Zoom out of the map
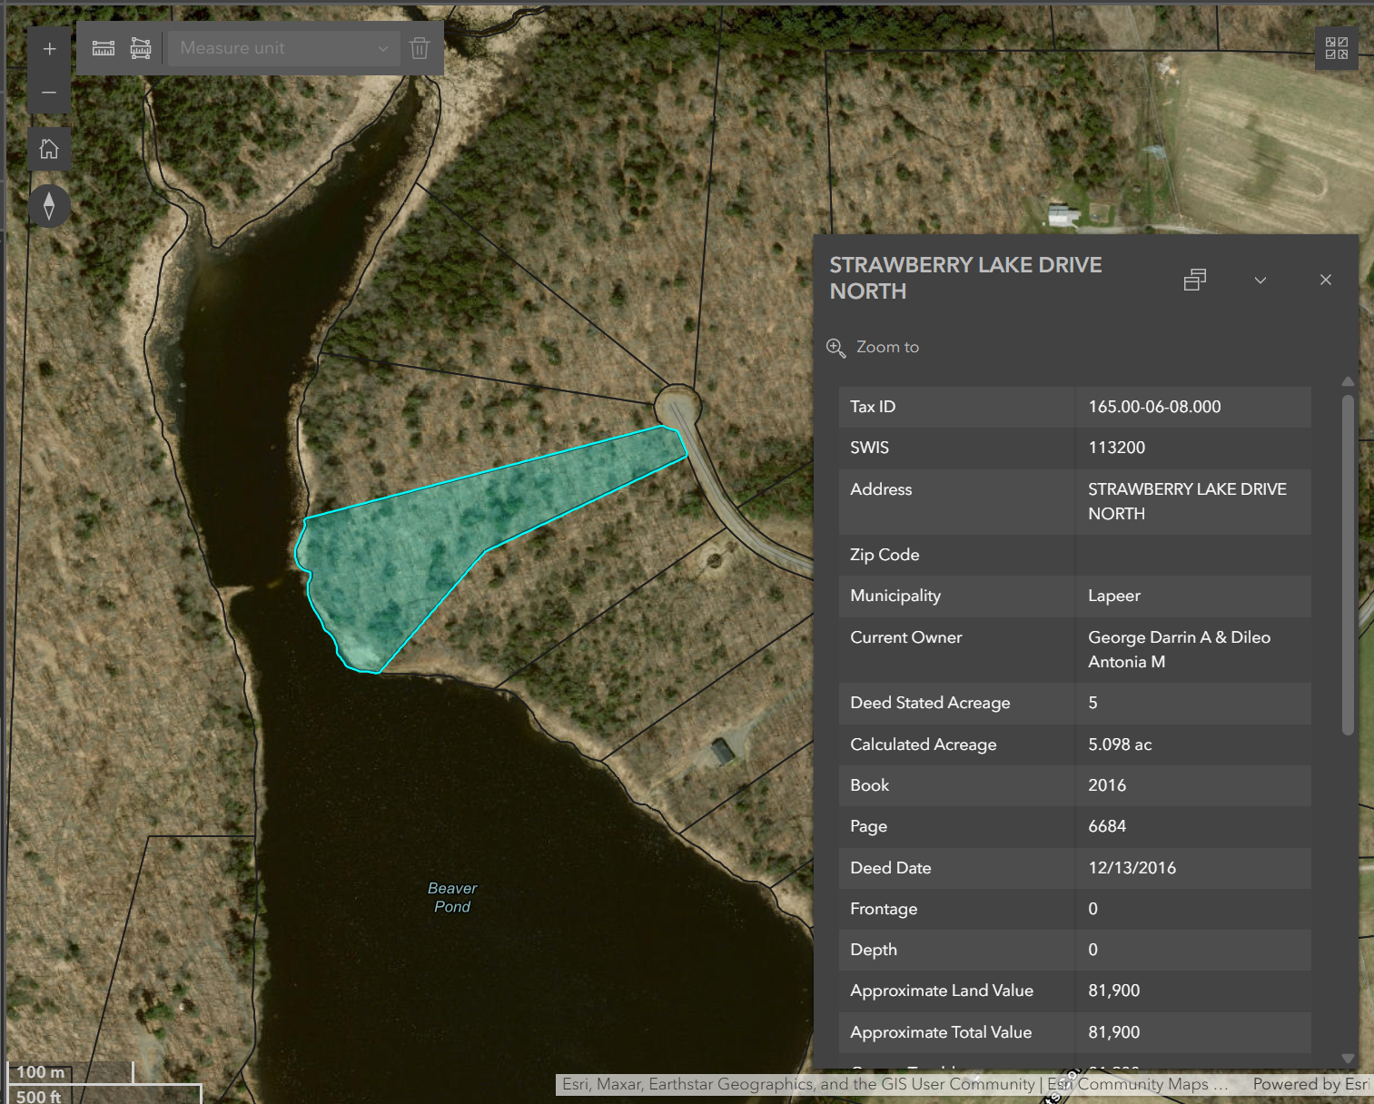Image resolution: width=1374 pixels, height=1104 pixels. coord(49,93)
